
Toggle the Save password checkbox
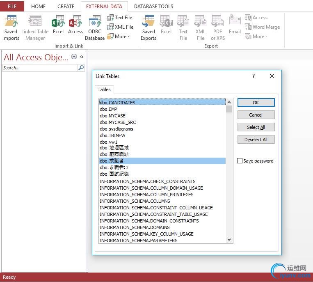coord(240,161)
